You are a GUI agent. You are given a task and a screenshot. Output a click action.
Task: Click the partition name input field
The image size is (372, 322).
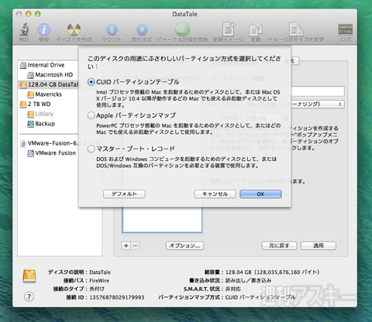(318, 91)
